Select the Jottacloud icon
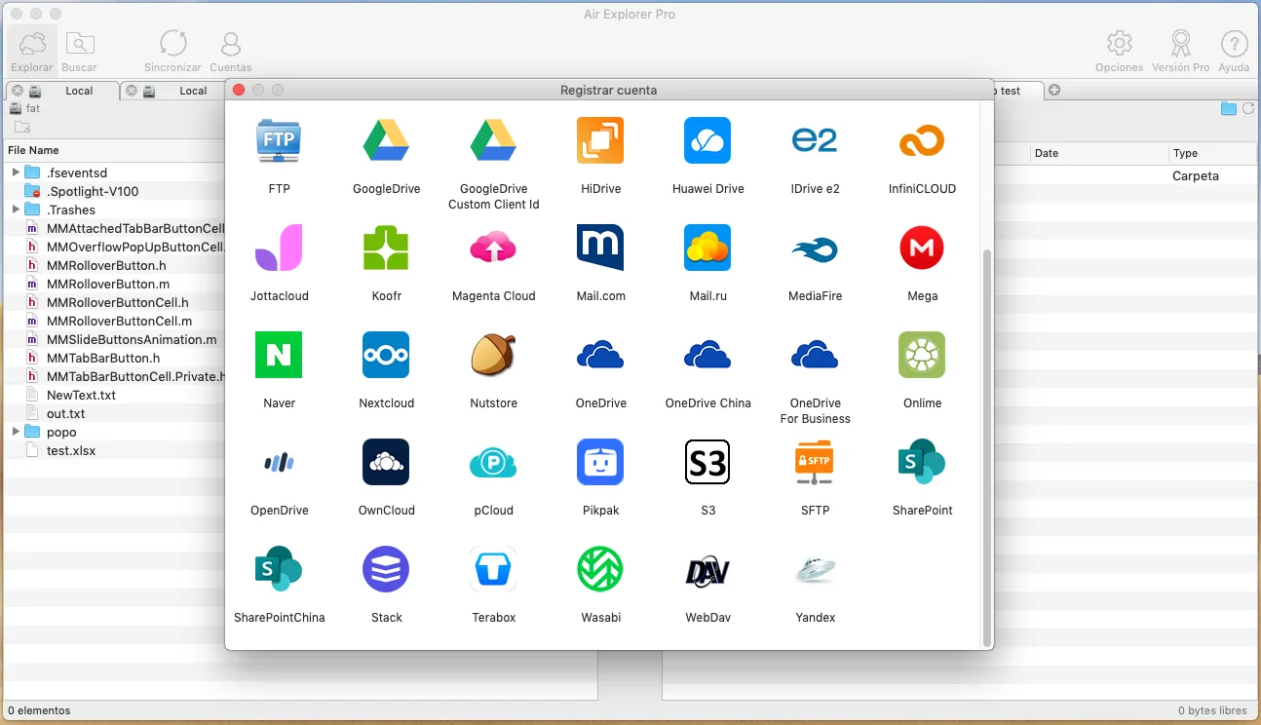The width and height of the screenshot is (1261, 725). [279, 248]
